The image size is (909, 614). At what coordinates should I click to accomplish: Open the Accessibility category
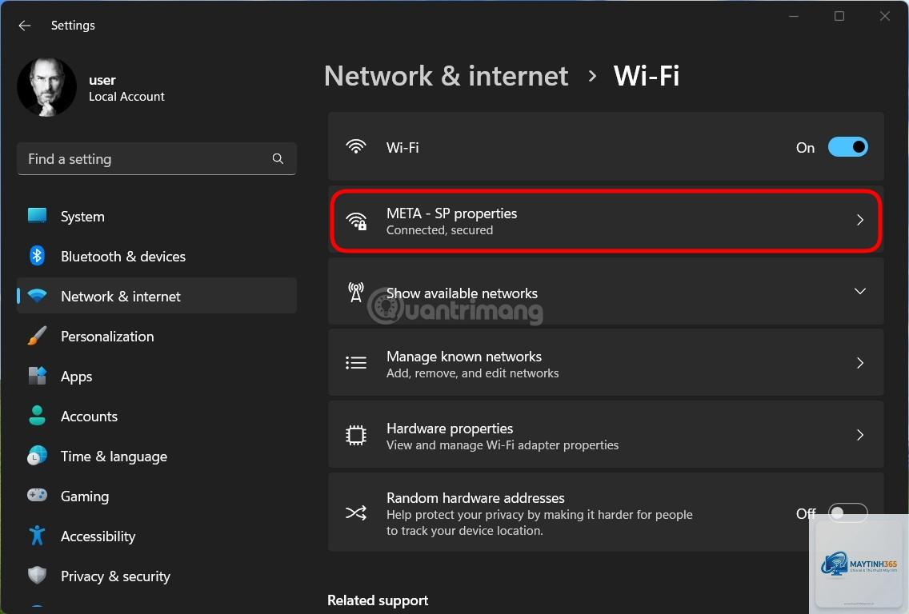157,536
